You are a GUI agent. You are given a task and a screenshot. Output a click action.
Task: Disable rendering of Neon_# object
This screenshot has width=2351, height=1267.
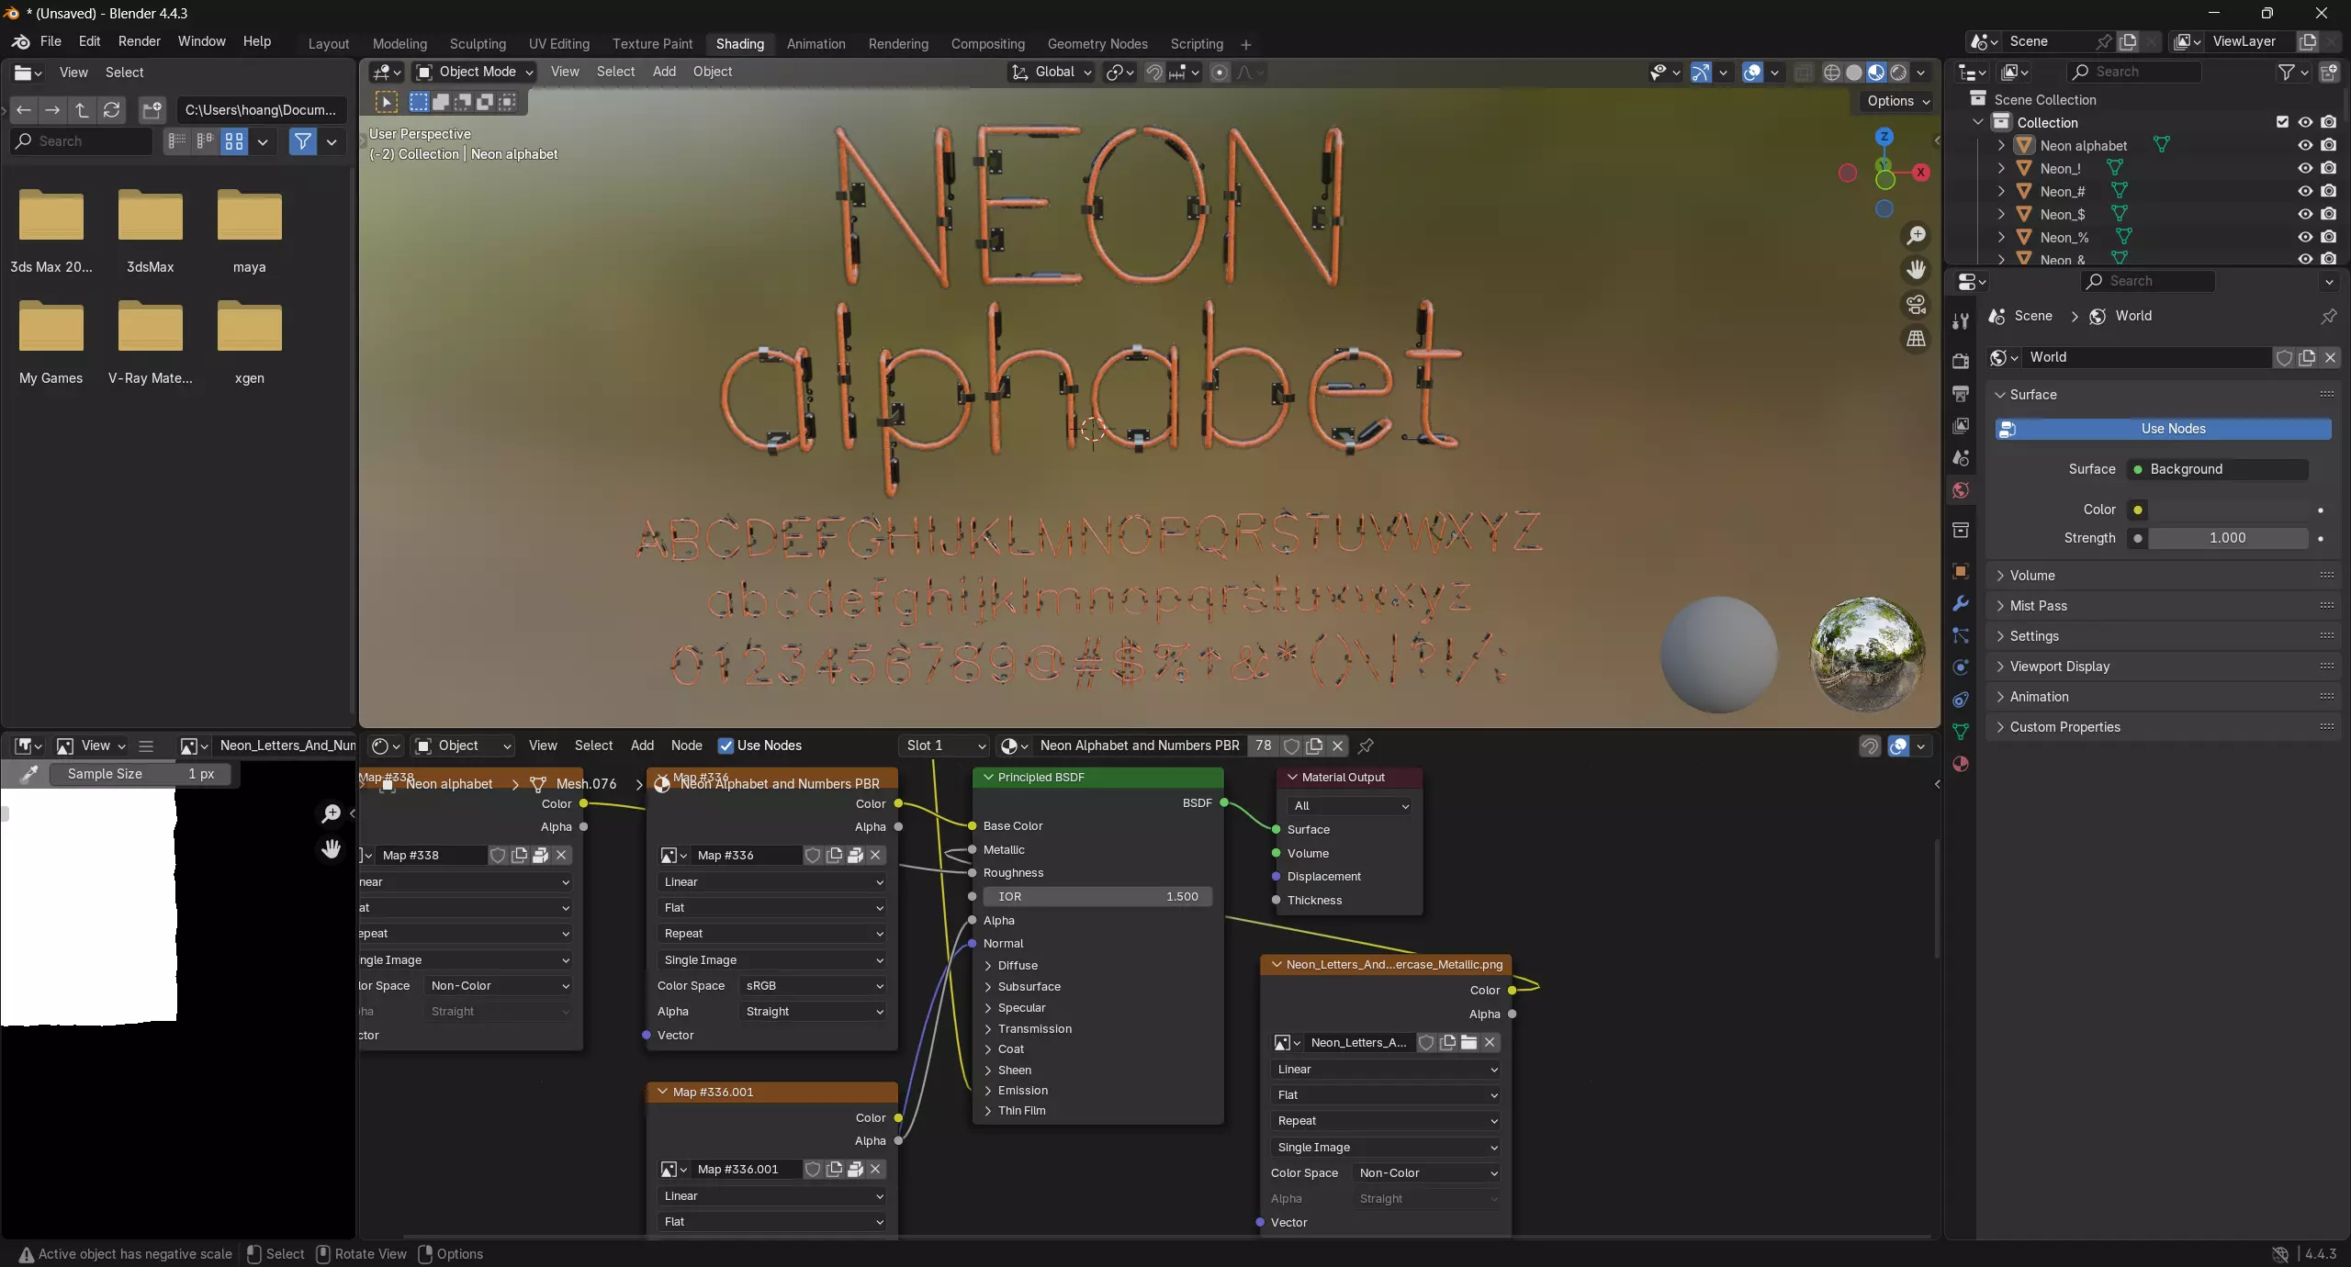(2328, 191)
